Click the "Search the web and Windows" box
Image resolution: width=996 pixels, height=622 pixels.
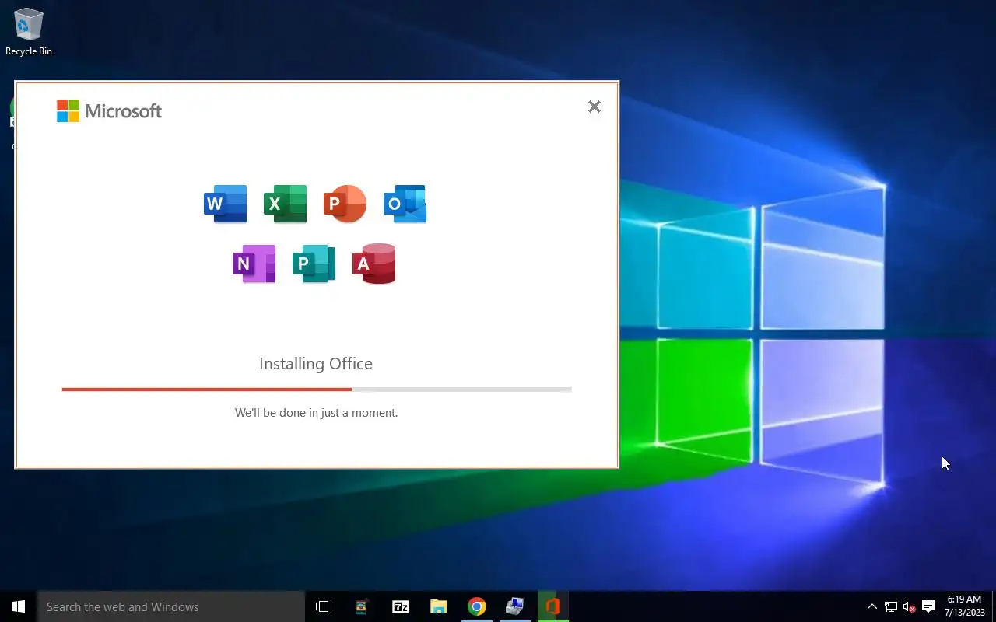171,606
